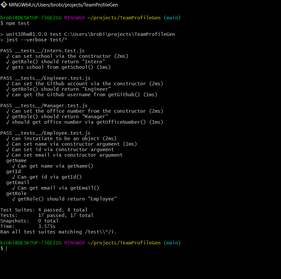Viewport: 281px width, 279px height.
Task: Click 'Can set the office number from the constructor'
Action: [x=84, y=111]
